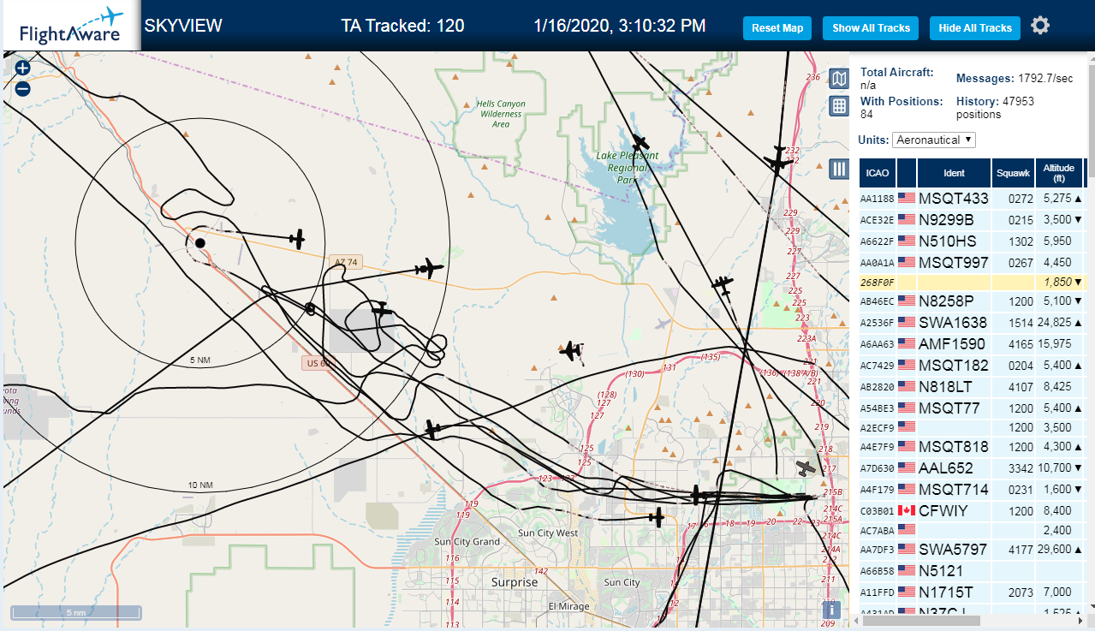Click Hide All Tracks button
This screenshot has width=1095, height=631.
point(975,28)
